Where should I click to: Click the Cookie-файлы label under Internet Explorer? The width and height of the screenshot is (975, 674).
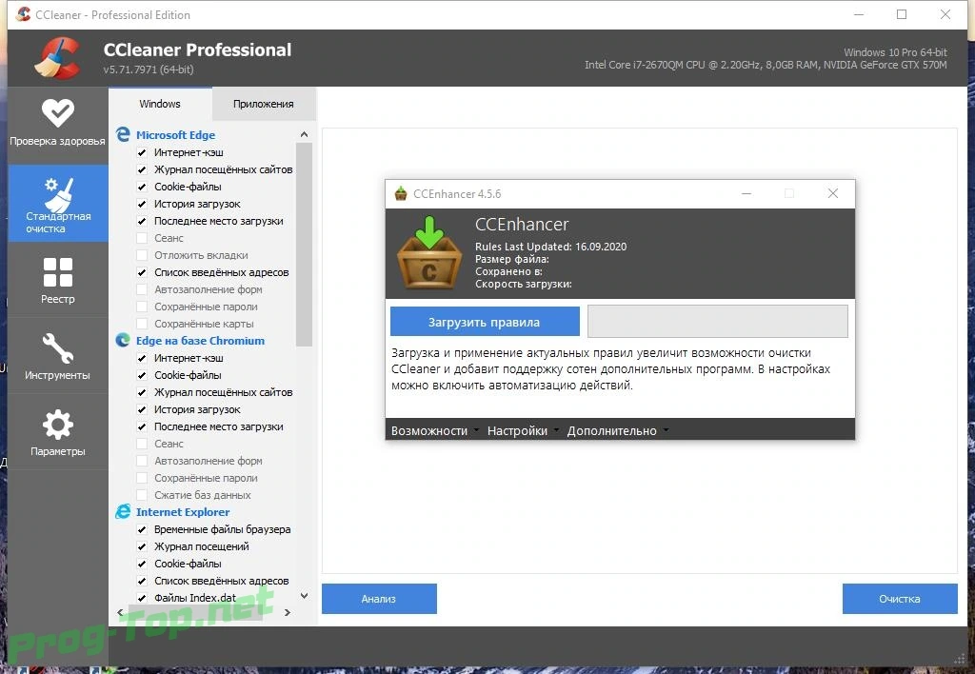pos(188,564)
